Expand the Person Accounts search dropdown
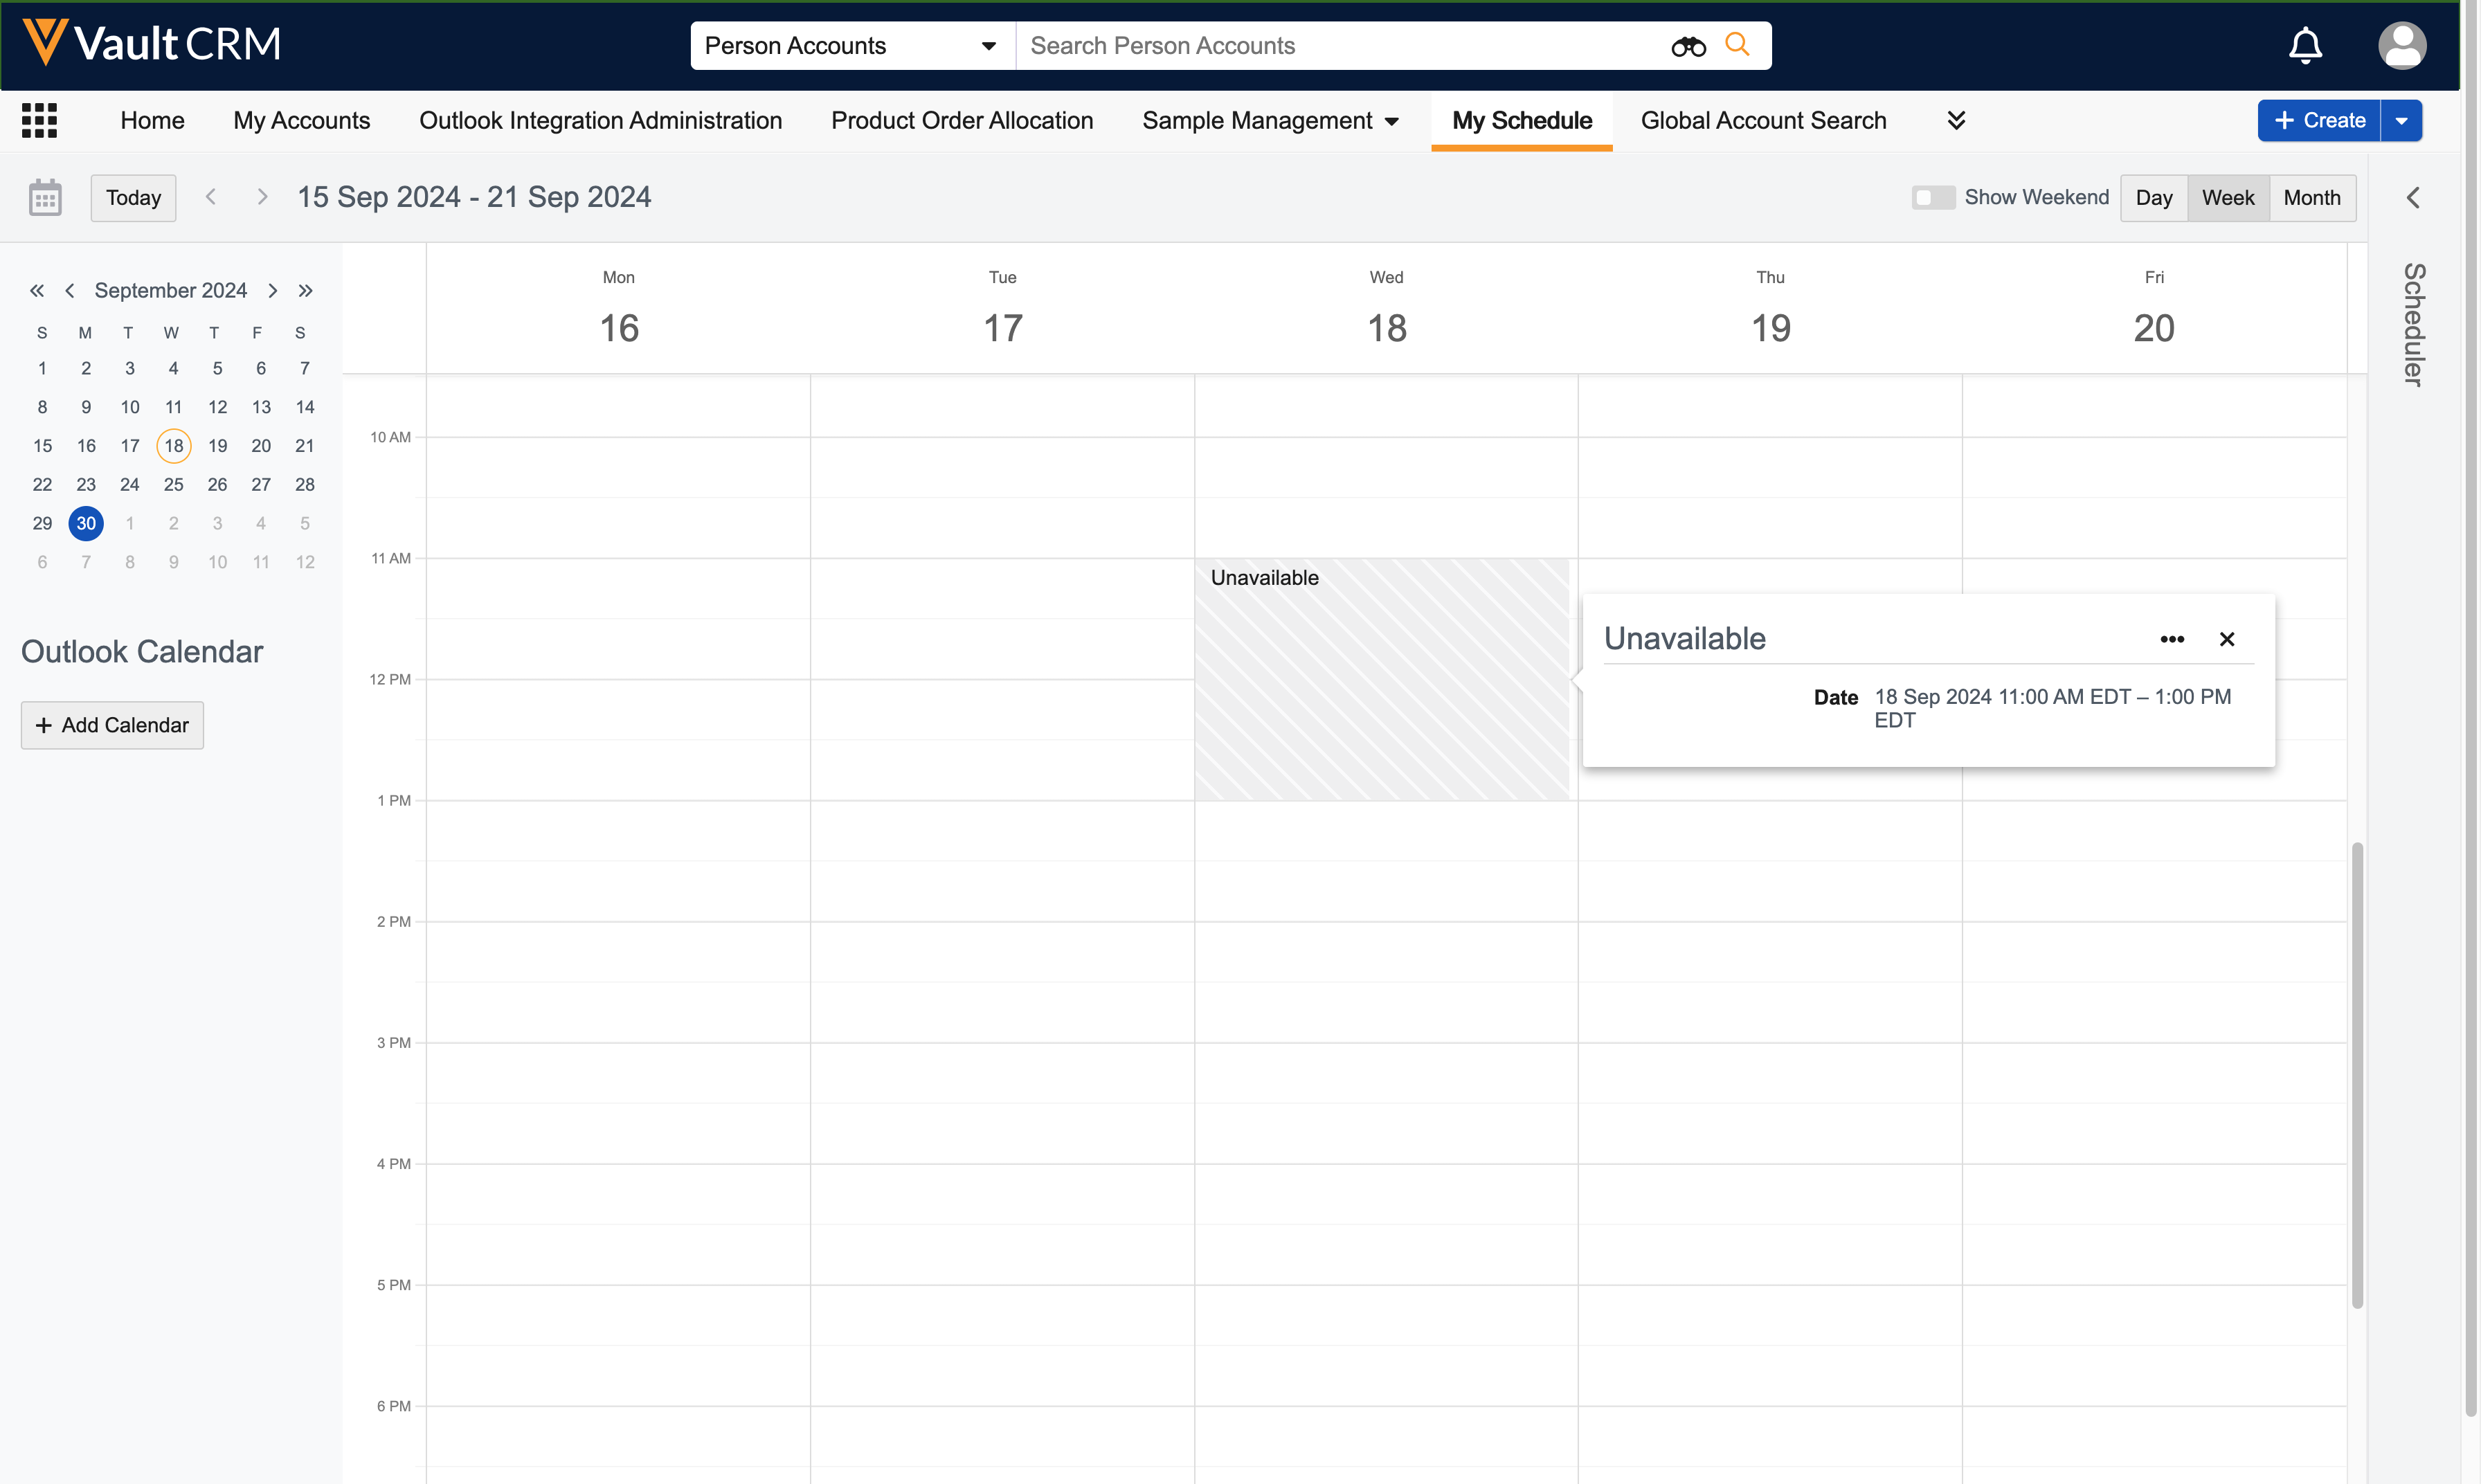Screen dimensions: 2481x1484 click(x=988, y=46)
